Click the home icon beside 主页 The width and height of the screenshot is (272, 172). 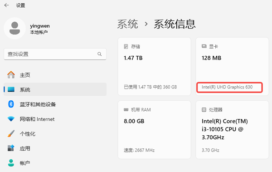(x=11, y=75)
